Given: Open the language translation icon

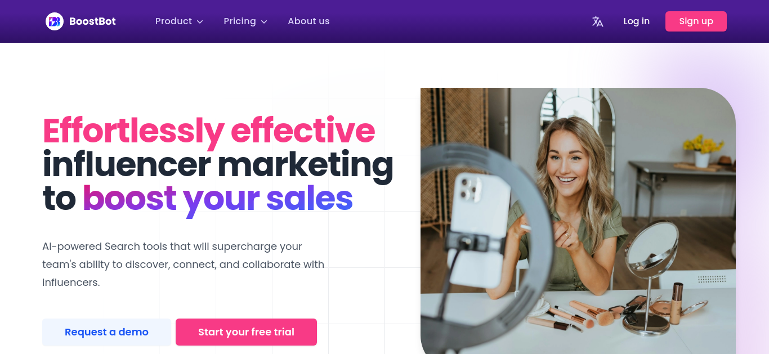Looking at the screenshot, I should click(598, 21).
